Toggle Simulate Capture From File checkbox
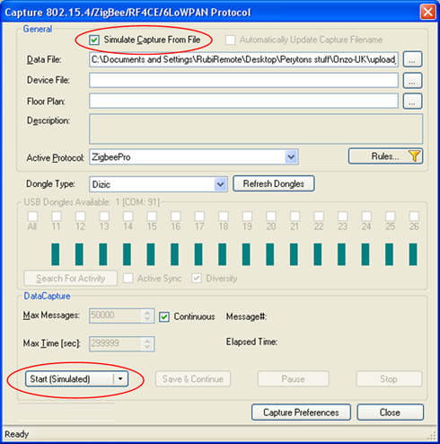The height and width of the screenshot is (444, 440). [94, 40]
